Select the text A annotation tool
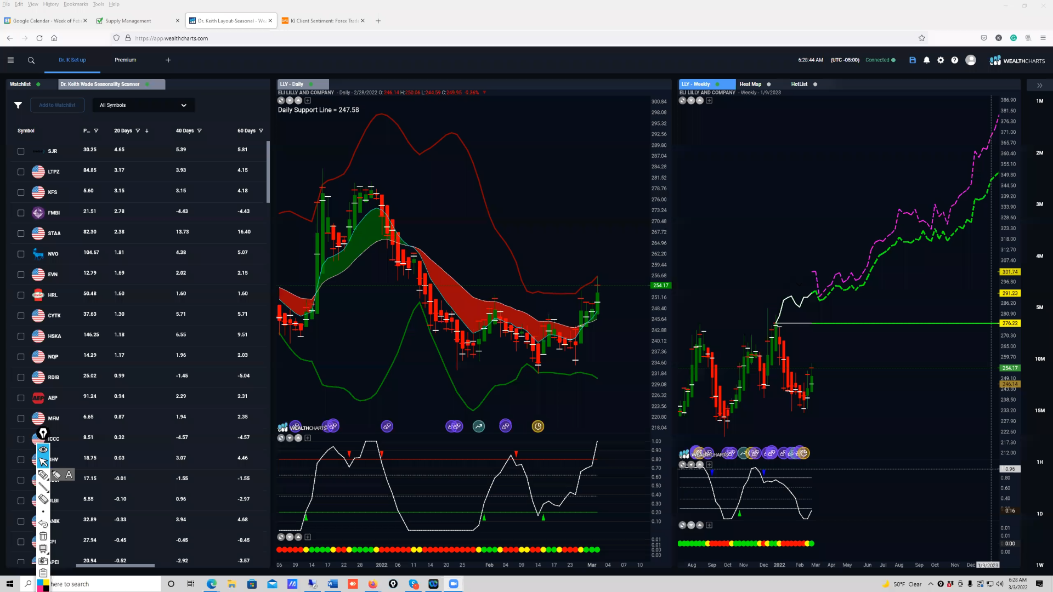 click(69, 475)
